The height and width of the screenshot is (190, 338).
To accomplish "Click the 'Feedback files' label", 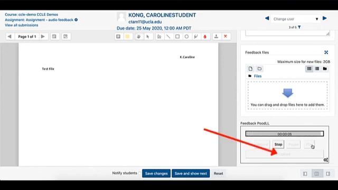I will point(257,52).
